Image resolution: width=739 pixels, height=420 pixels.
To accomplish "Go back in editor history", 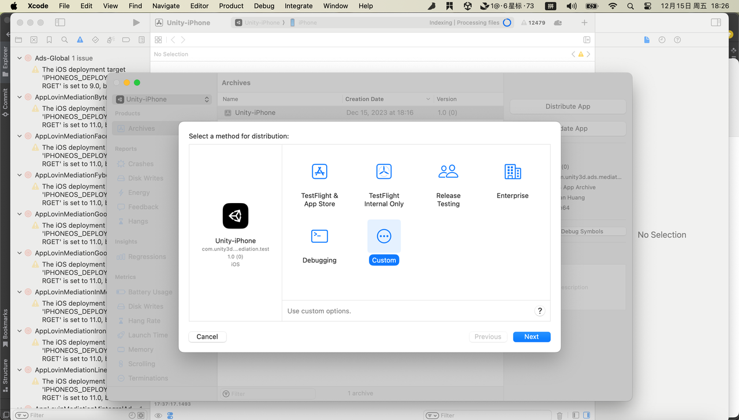I will point(173,40).
